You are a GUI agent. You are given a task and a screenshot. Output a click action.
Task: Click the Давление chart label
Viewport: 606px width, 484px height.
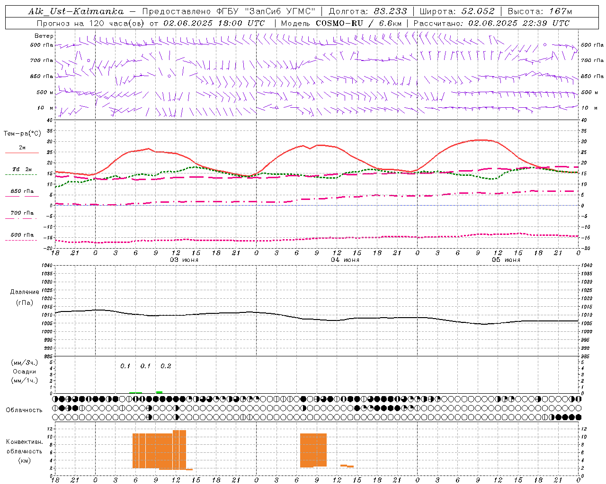pyautogui.click(x=25, y=292)
